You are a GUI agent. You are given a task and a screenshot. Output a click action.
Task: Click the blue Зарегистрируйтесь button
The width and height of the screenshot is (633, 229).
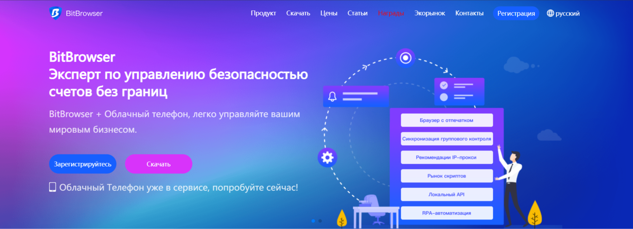(82, 164)
